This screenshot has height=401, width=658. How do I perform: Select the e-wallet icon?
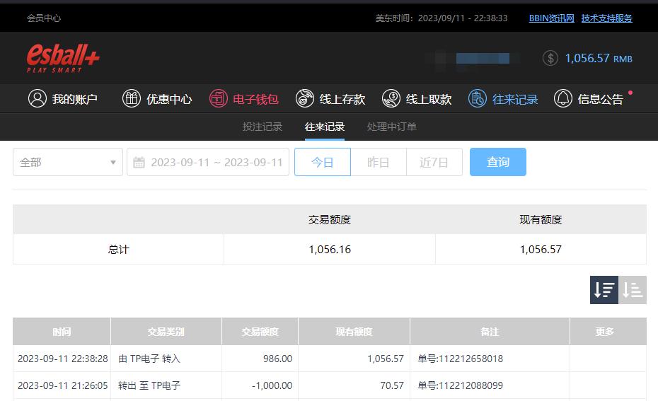[219, 98]
